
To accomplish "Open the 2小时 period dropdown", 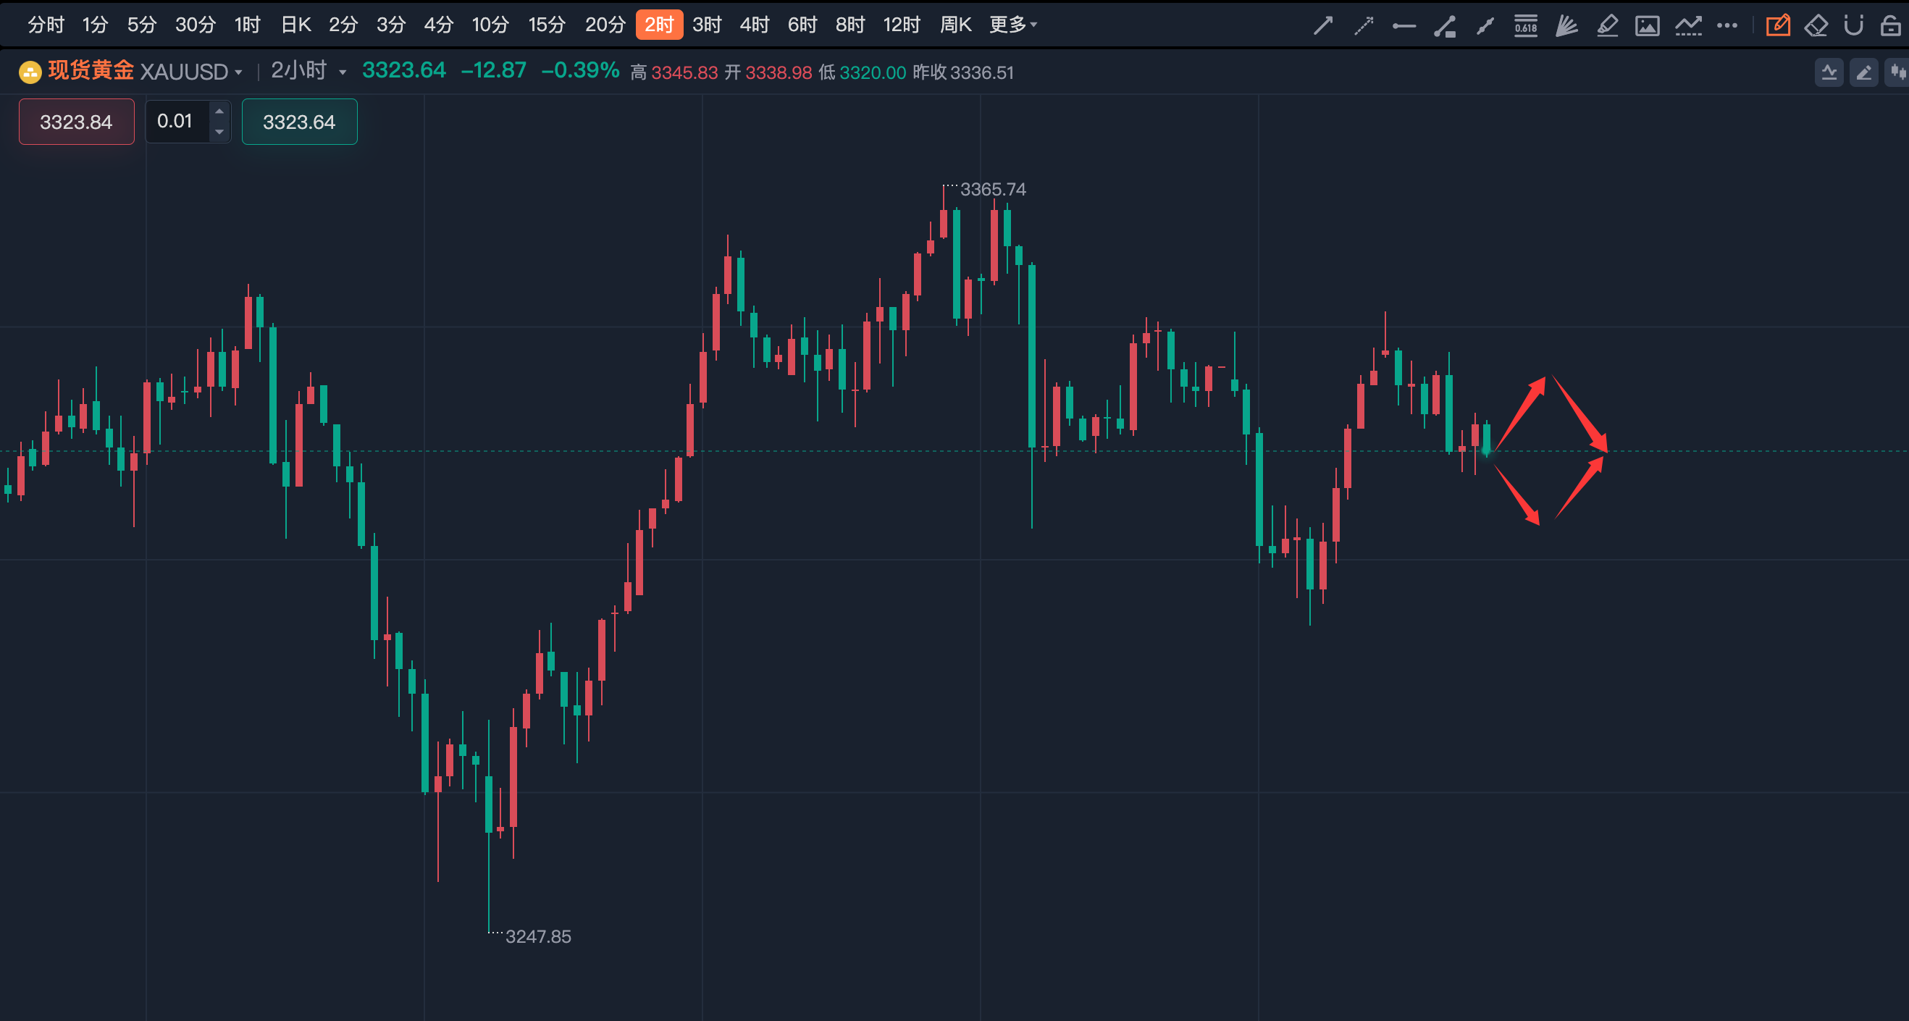I will [x=343, y=72].
